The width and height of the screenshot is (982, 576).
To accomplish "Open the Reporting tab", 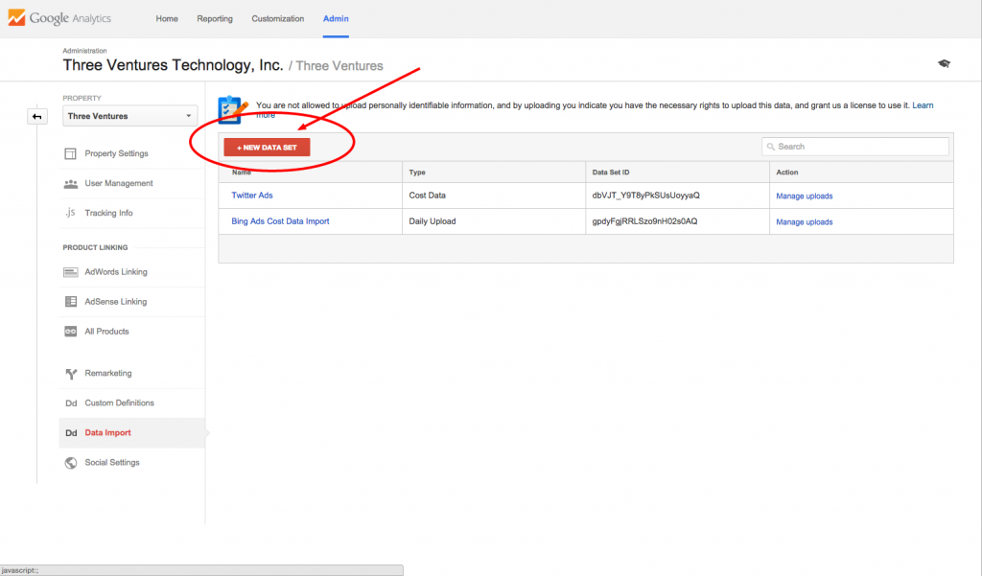I will (215, 19).
